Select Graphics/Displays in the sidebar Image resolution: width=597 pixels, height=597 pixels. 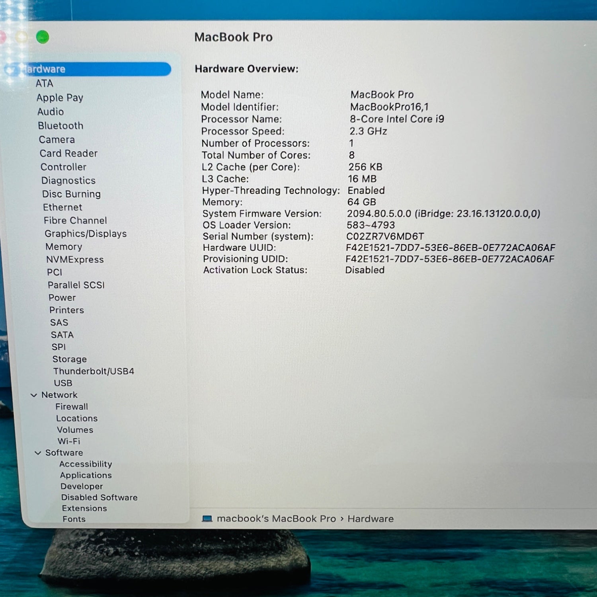point(86,234)
